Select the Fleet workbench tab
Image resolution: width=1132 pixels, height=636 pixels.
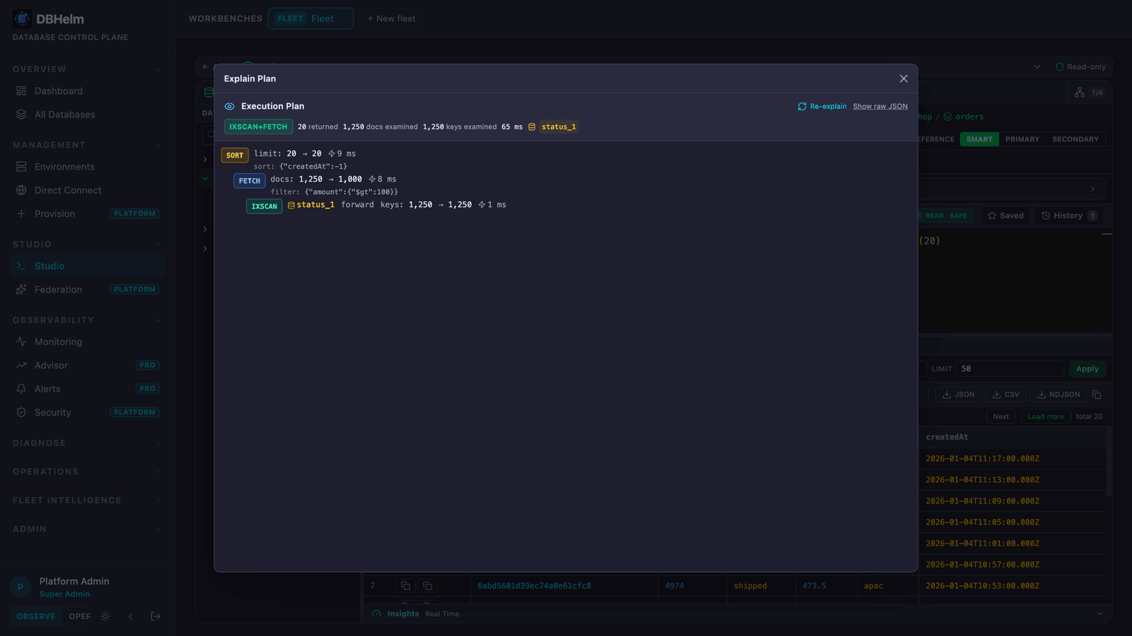click(x=311, y=18)
